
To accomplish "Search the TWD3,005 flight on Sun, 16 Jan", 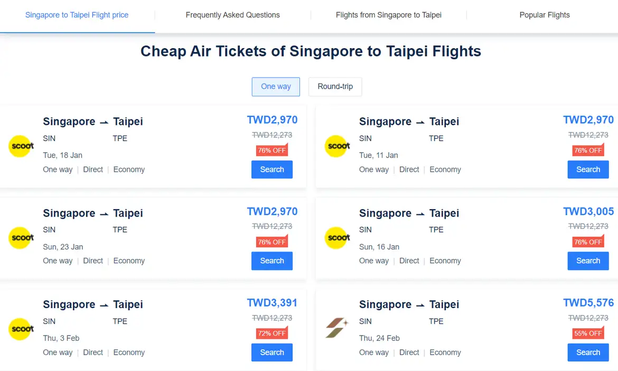I will (x=588, y=261).
